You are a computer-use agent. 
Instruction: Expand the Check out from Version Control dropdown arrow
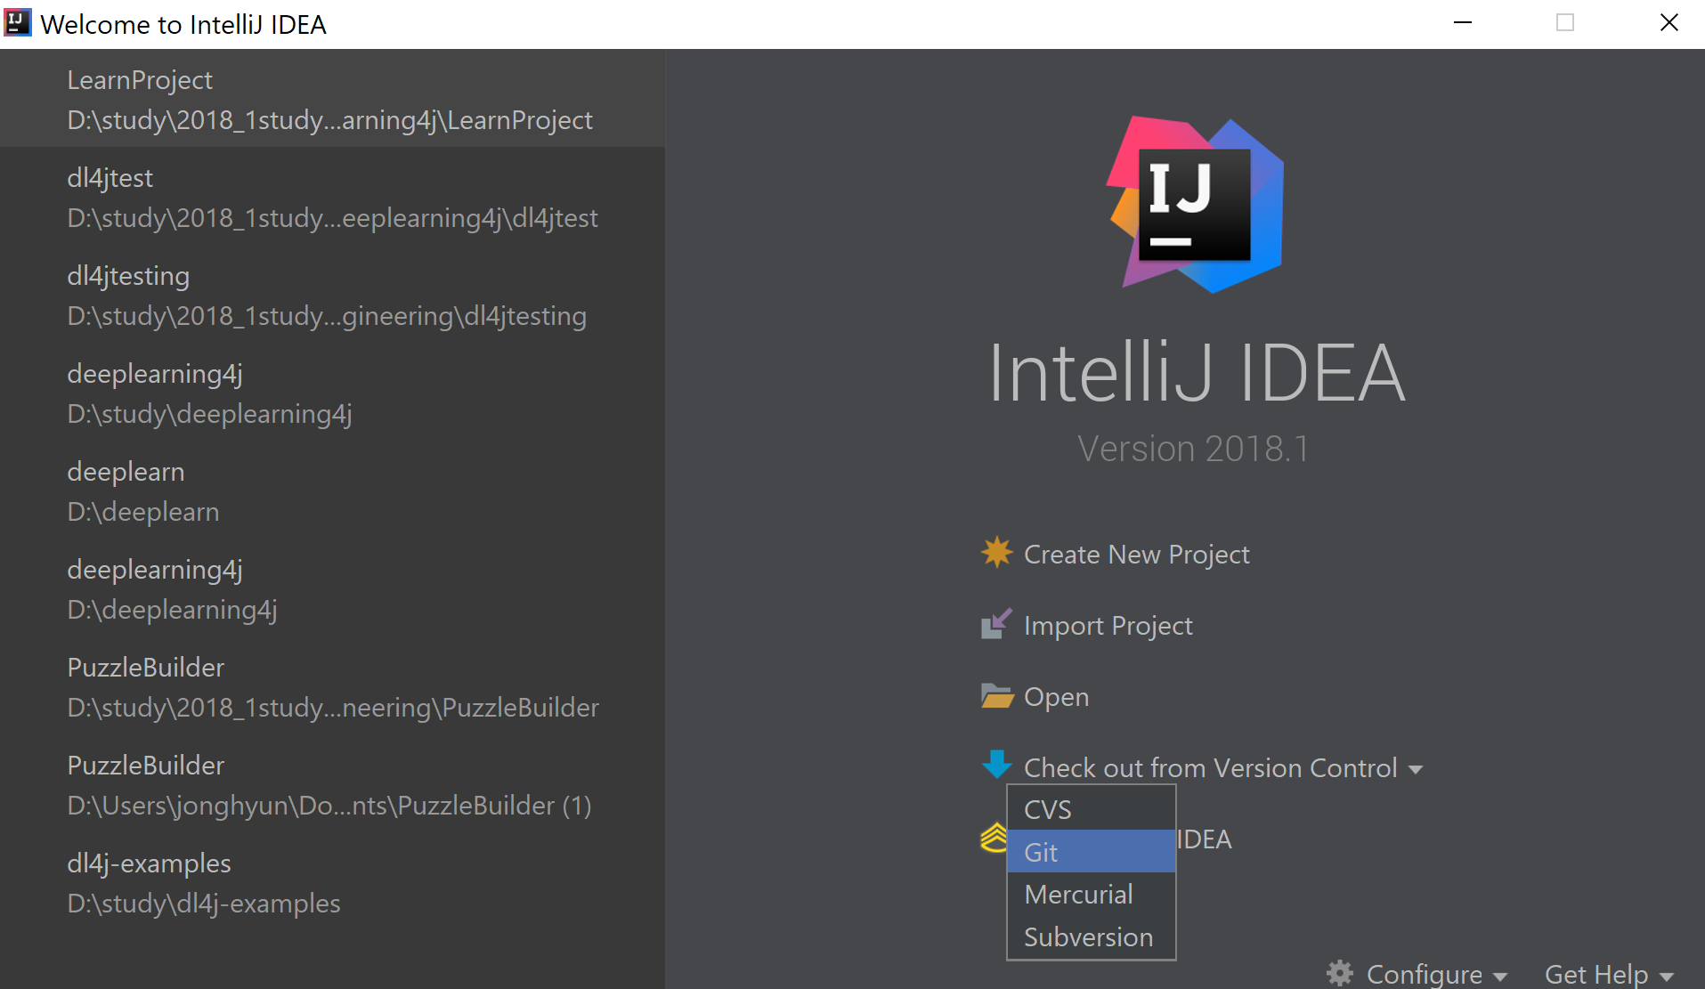(x=1416, y=769)
